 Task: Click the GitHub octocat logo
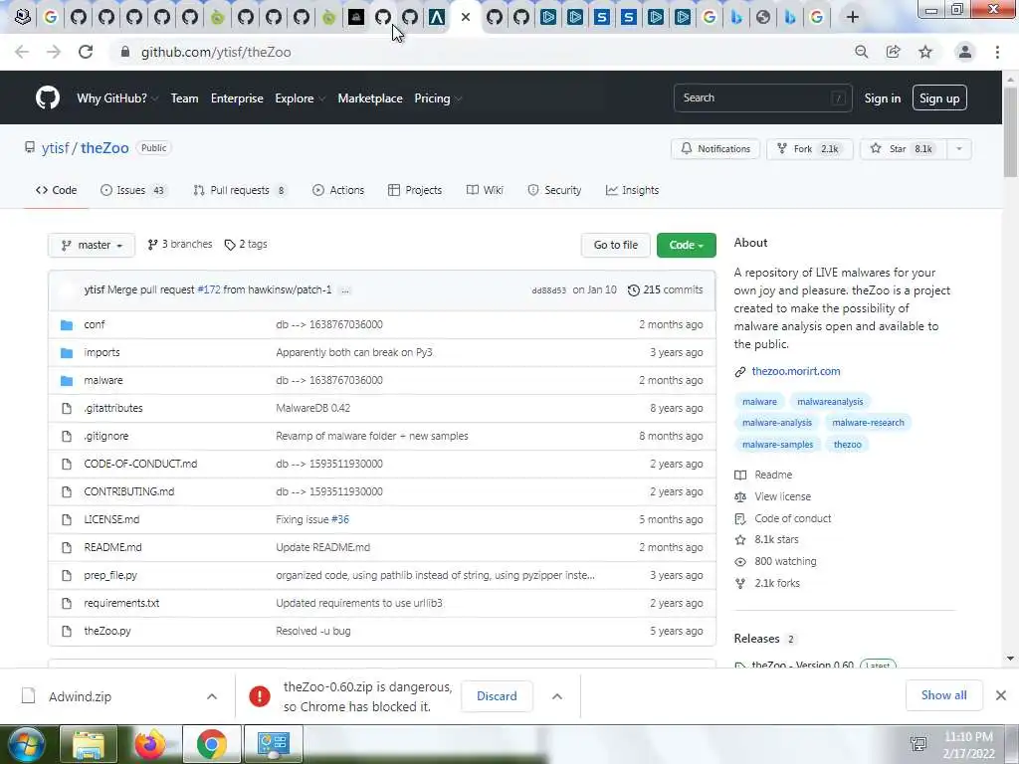click(x=48, y=98)
